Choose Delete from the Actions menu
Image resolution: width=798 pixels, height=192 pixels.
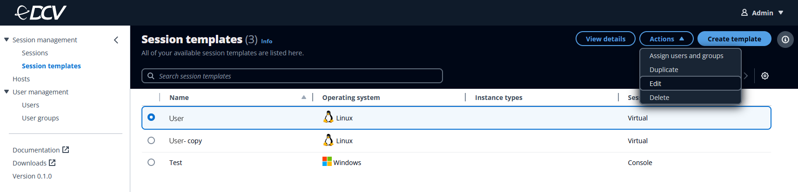pos(659,98)
